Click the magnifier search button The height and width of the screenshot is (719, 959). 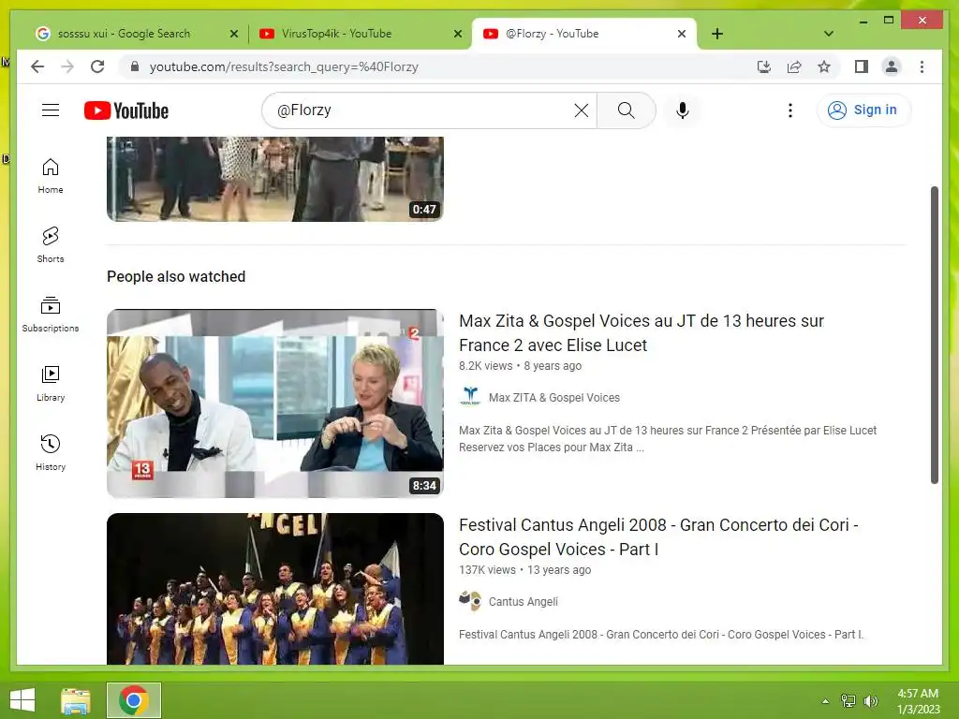tap(626, 110)
